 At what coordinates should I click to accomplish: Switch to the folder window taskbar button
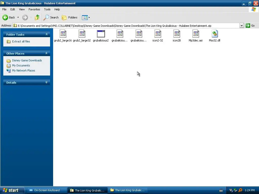pos(128,190)
